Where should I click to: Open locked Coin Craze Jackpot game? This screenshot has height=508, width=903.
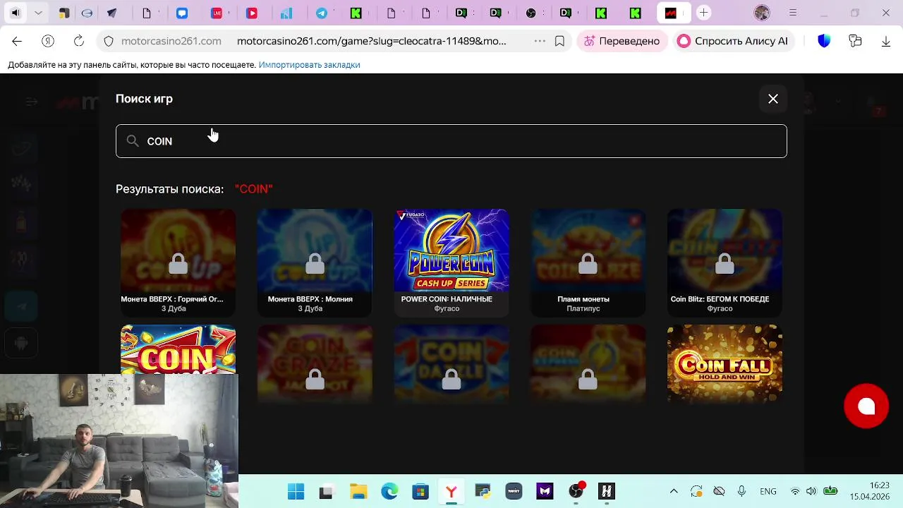[315, 364]
